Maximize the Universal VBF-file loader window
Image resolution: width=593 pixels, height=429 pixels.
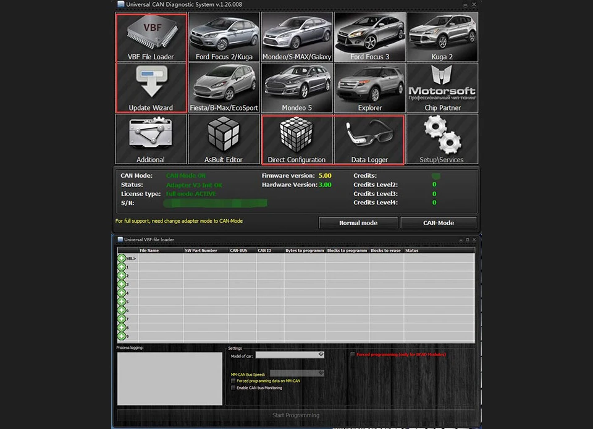point(468,239)
